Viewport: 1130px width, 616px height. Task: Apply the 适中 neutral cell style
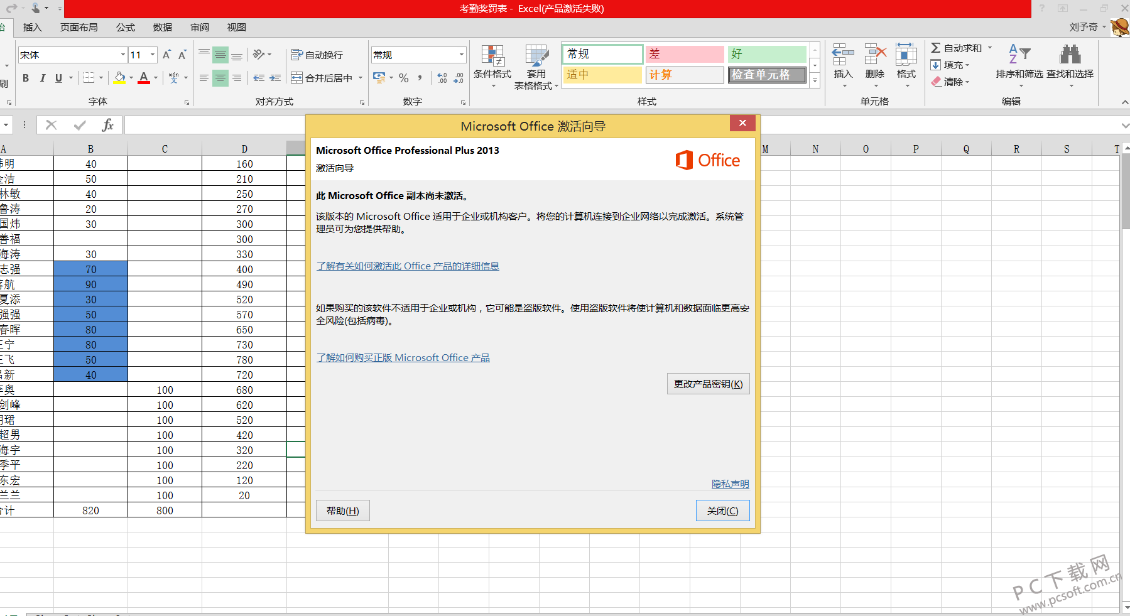coord(602,75)
